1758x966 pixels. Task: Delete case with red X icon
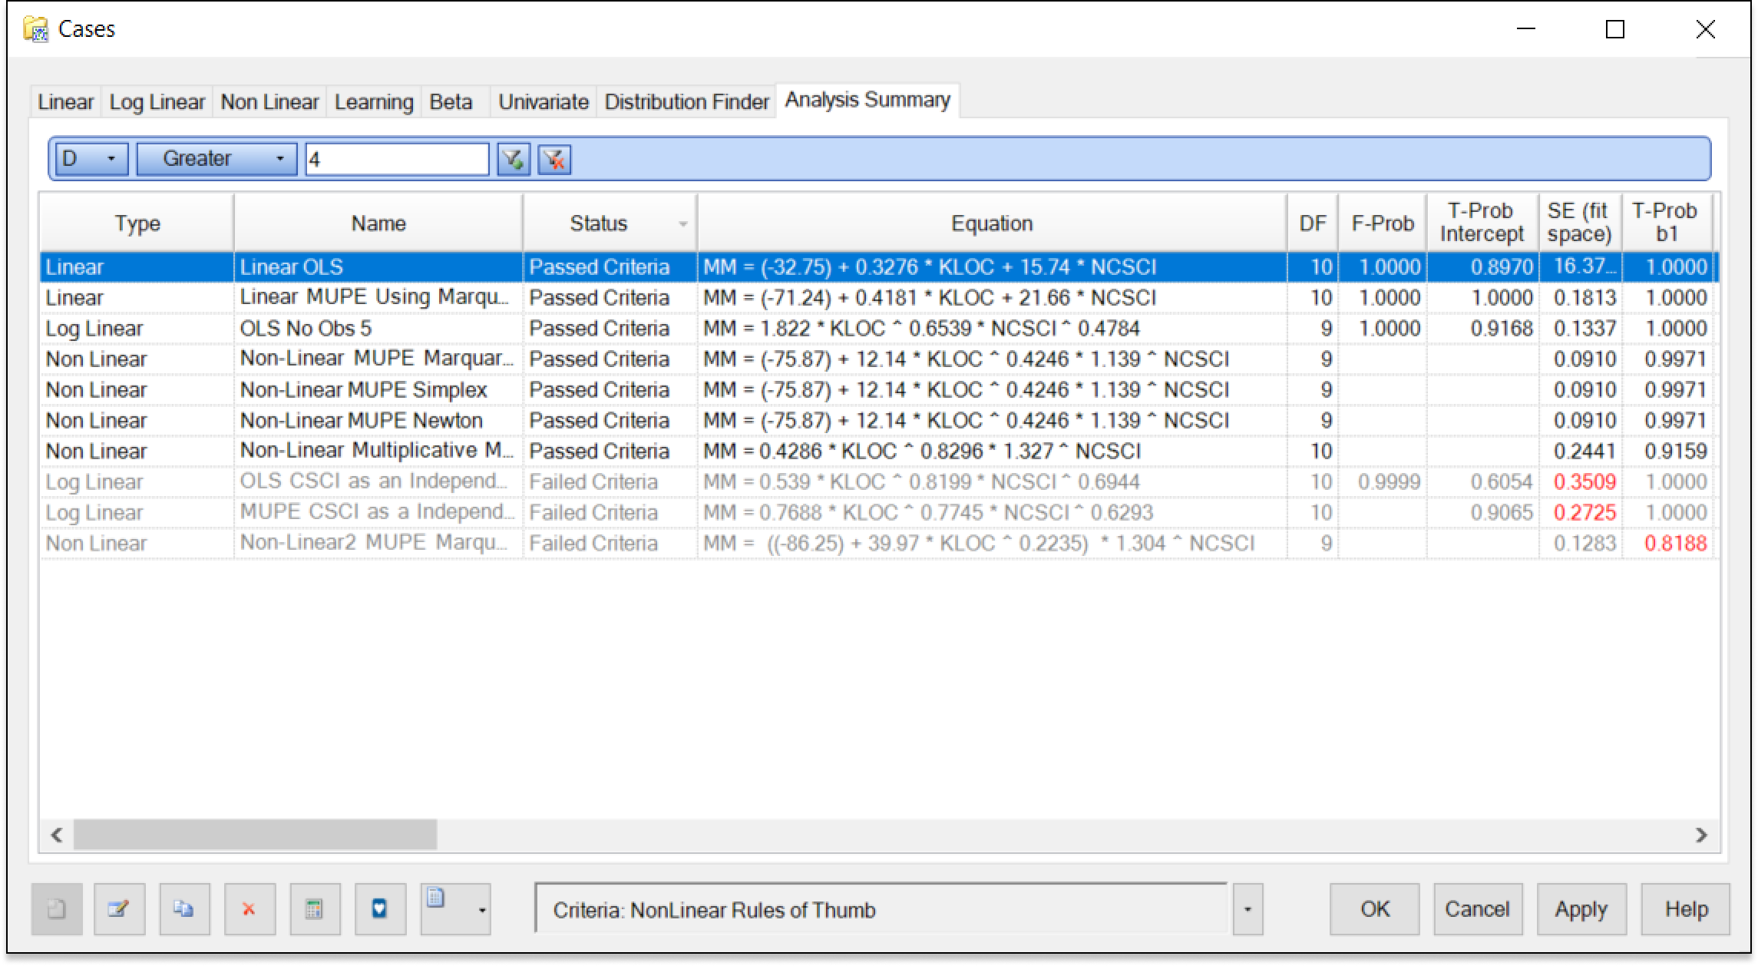(x=249, y=909)
